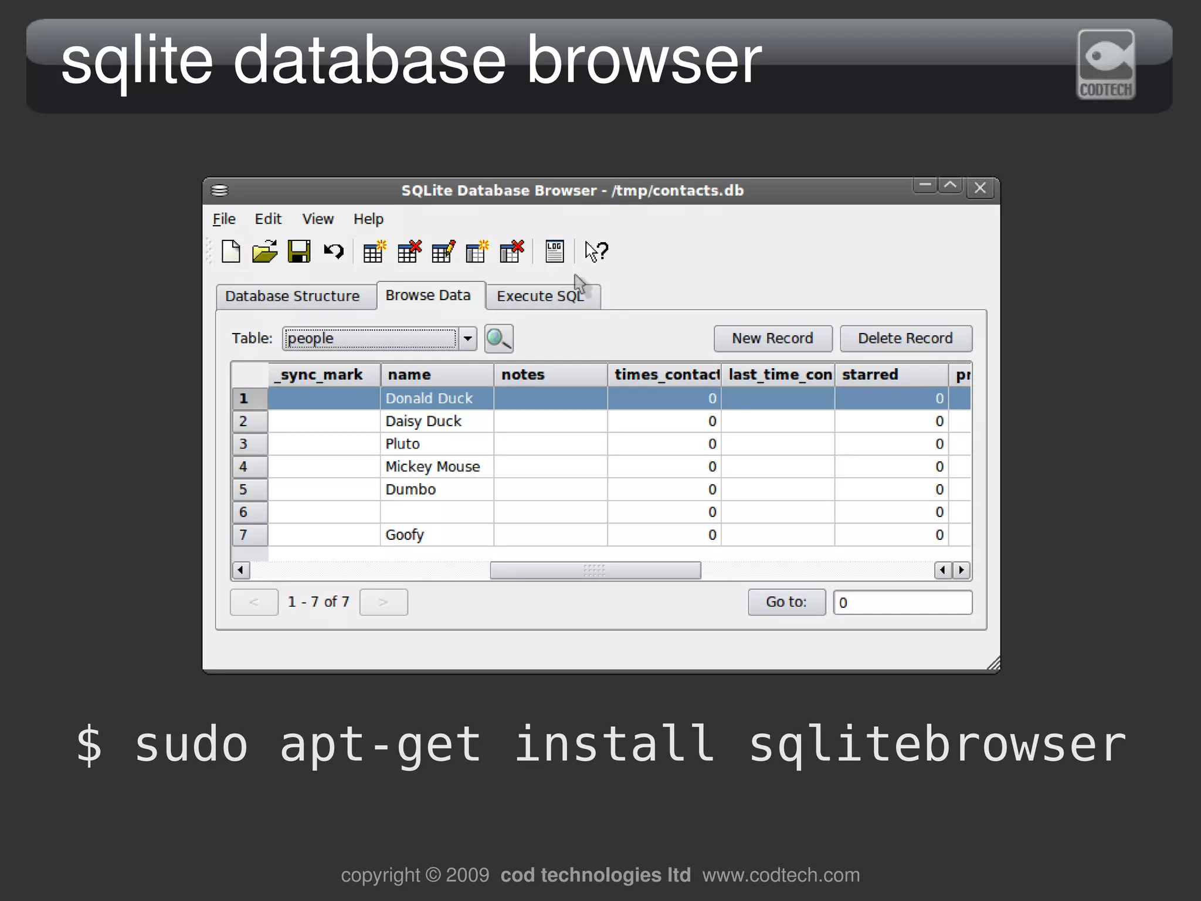
Task: Select the 'Daisy Duck' name cell
Action: tap(437, 421)
